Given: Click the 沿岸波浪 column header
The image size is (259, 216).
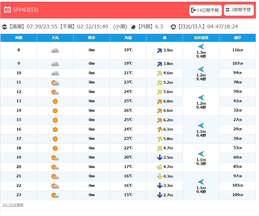Looking at the screenshot, I should click(201, 38).
